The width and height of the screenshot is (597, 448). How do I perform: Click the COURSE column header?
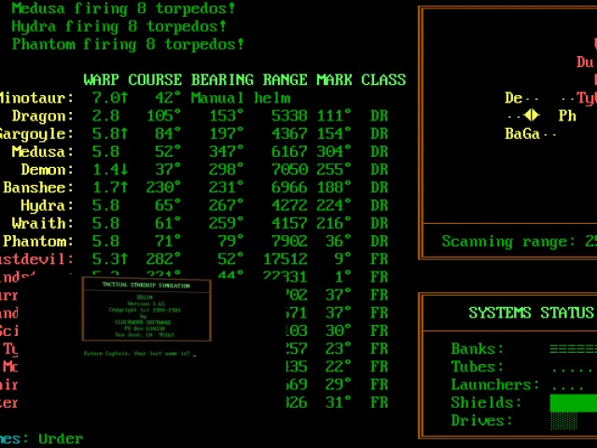[x=155, y=80]
